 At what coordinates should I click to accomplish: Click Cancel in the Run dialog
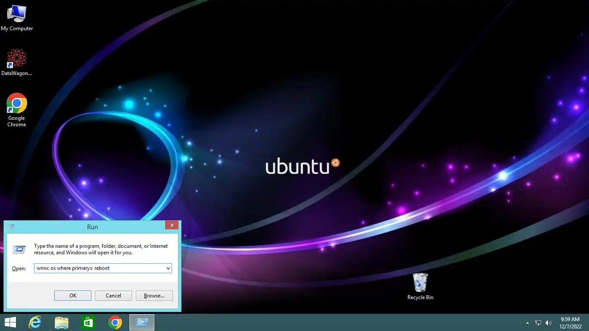tap(113, 296)
